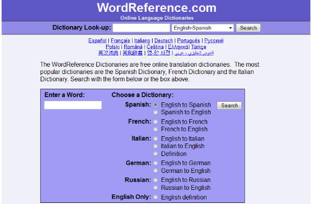Image resolution: width=312 pixels, height=204 pixels.
Task: Select the German to English radio button
Action: coord(155,171)
